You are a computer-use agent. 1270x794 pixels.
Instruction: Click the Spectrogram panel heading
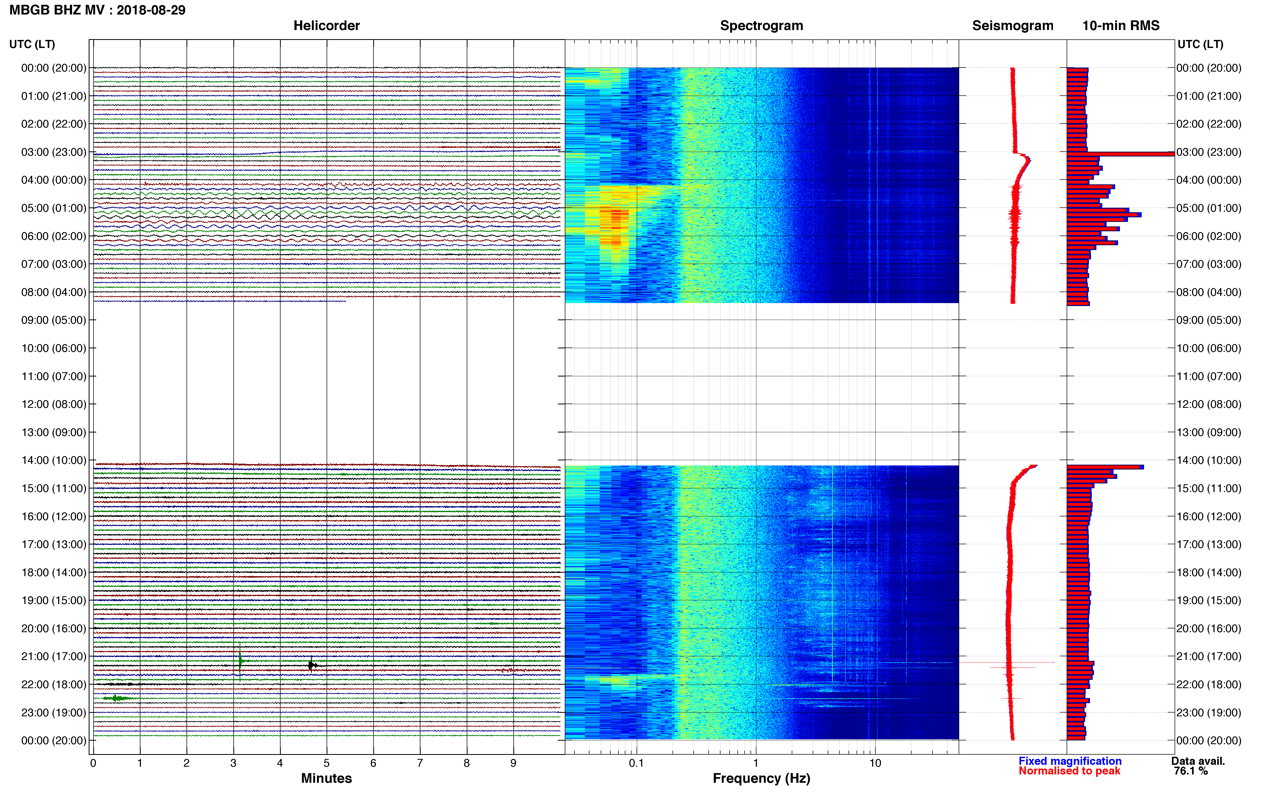(x=761, y=26)
